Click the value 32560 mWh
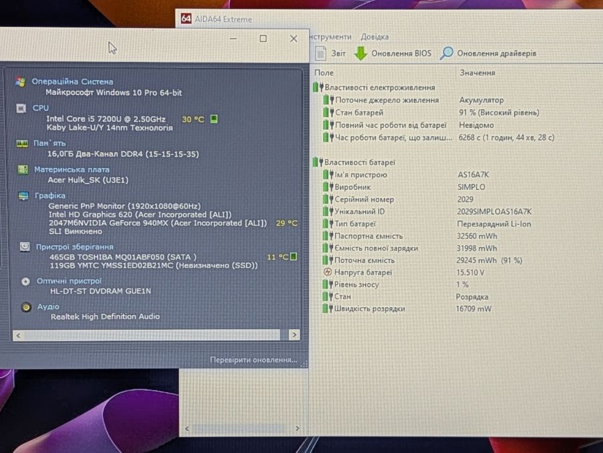Screen dimensions: 603x453 [477, 236]
